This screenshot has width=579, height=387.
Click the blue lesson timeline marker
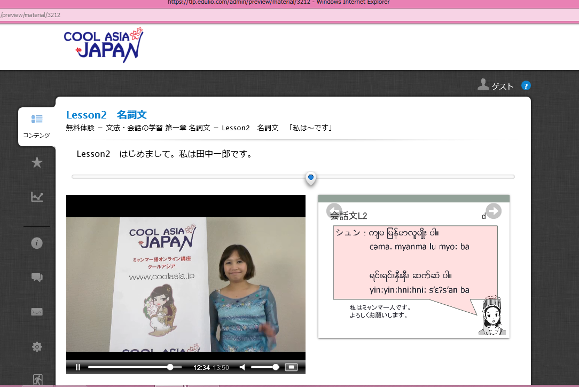(x=311, y=178)
